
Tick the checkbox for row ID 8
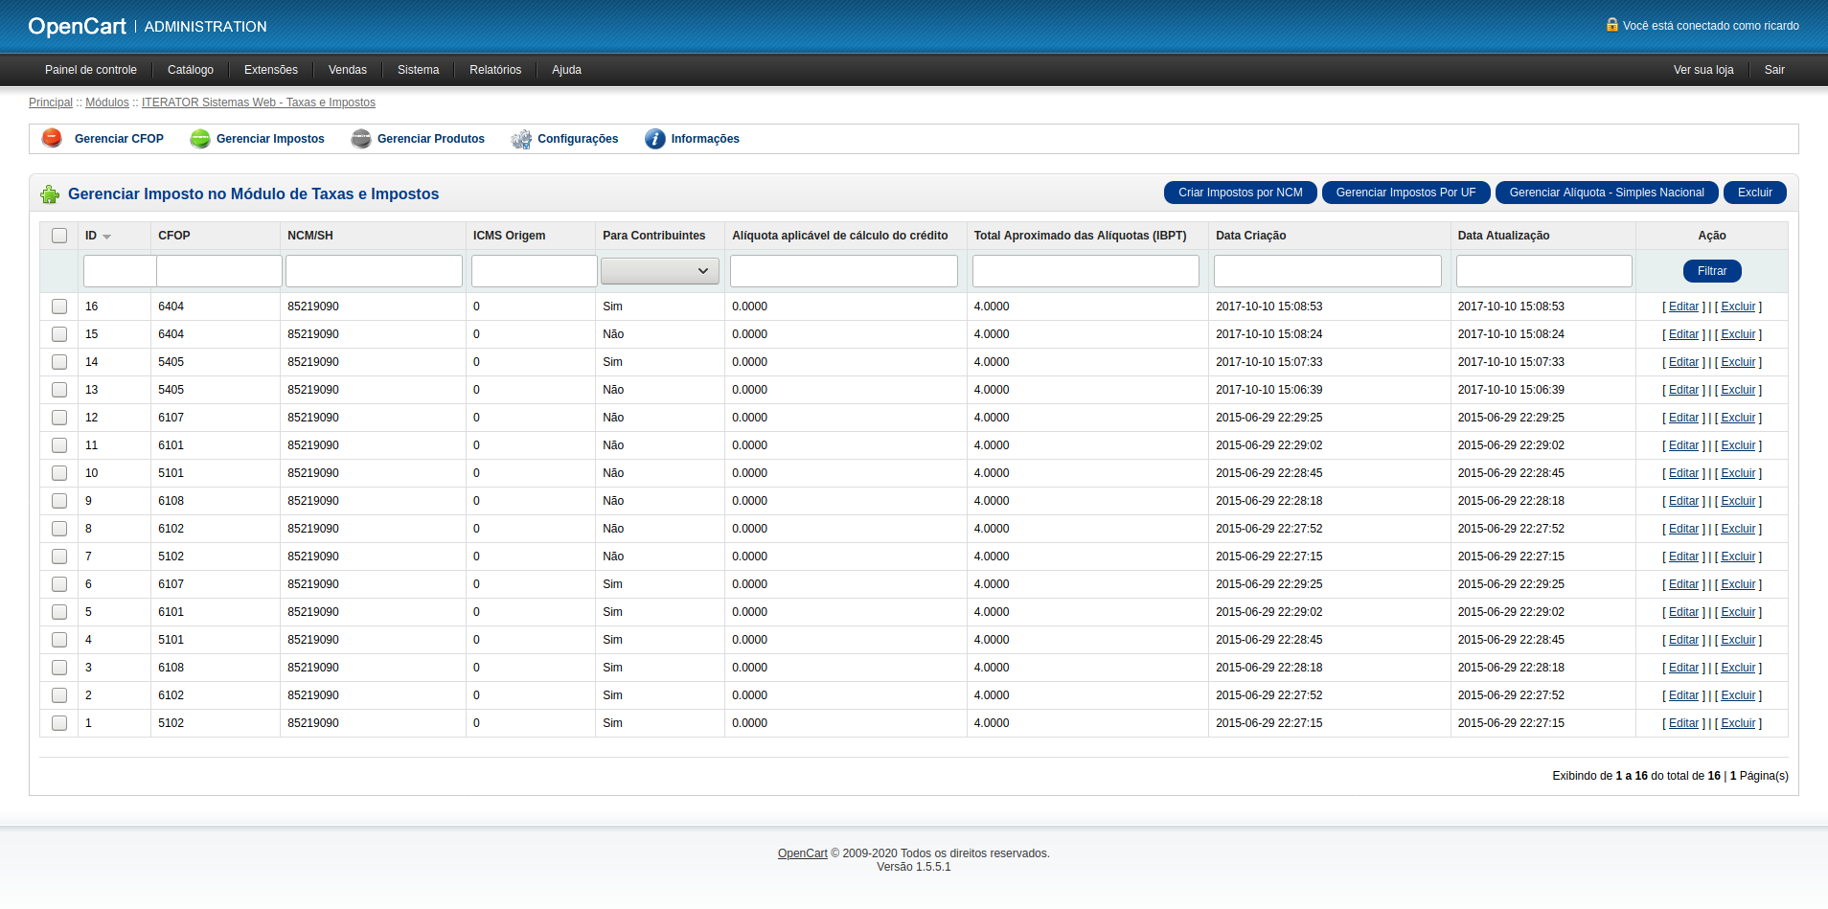[x=59, y=529]
